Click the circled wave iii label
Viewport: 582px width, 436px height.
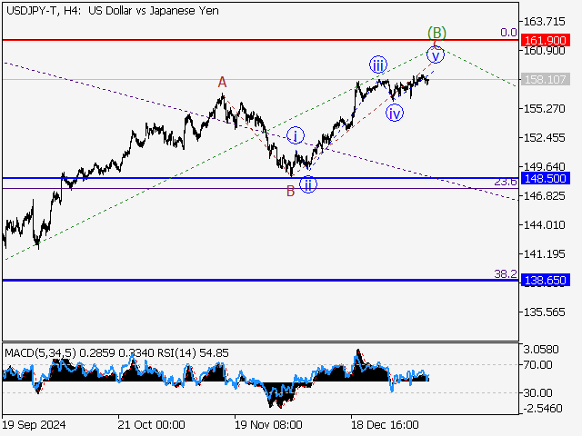click(377, 64)
